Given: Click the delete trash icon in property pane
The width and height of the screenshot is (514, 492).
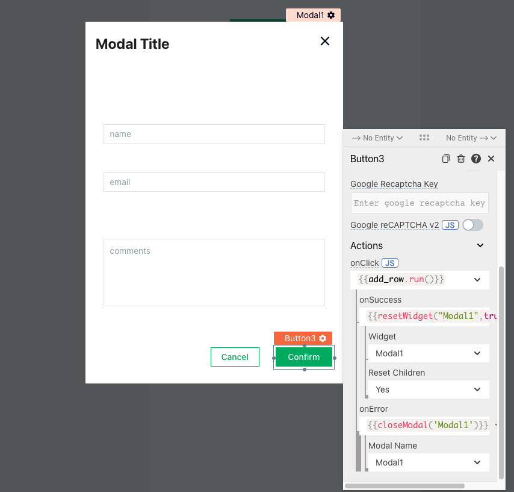Looking at the screenshot, I should 461,159.
